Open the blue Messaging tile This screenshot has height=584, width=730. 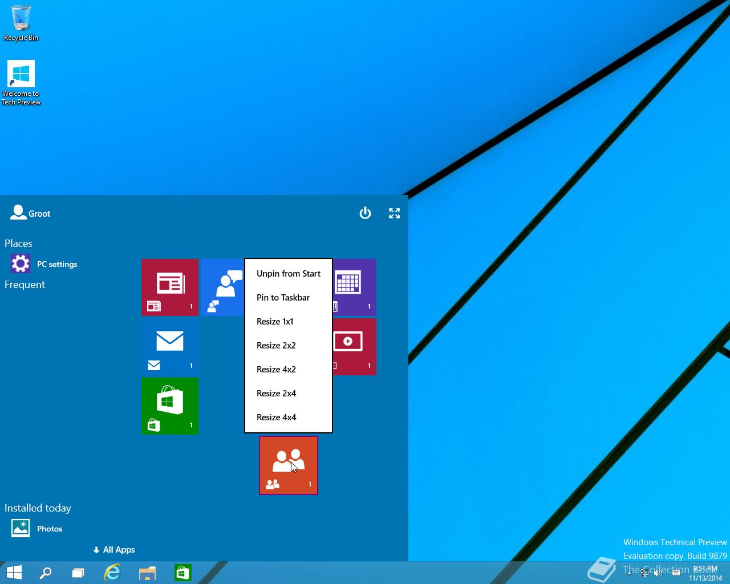(x=222, y=287)
